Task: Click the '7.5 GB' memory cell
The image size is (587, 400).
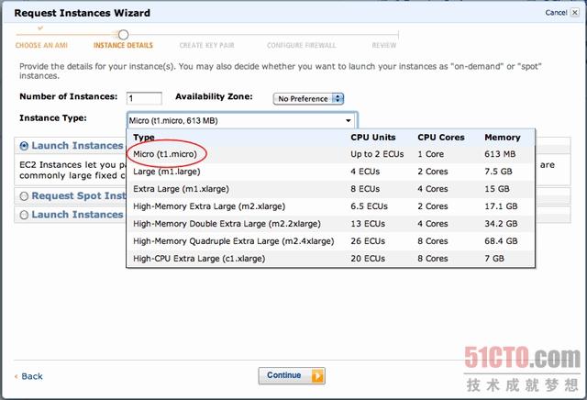Action: coord(498,172)
